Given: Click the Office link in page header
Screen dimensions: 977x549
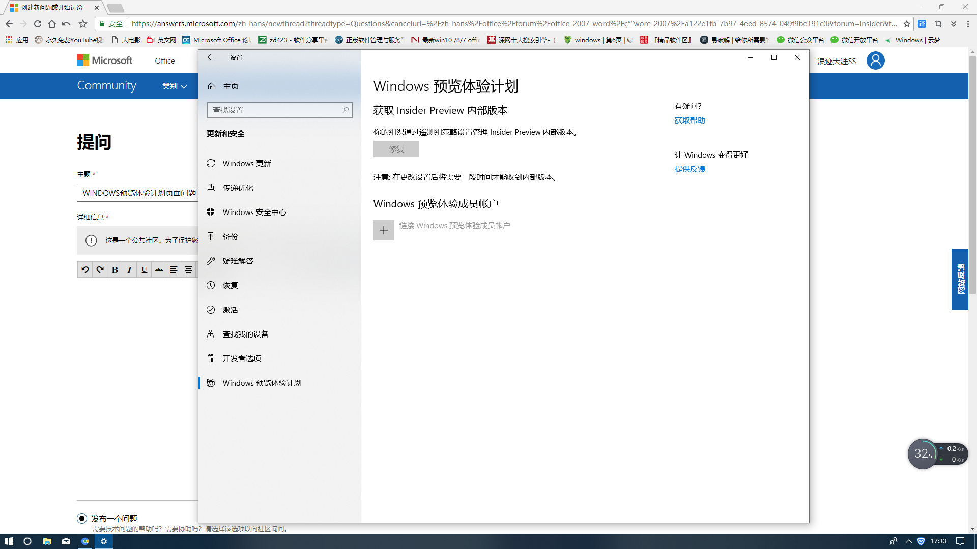Looking at the screenshot, I should pyautogui.click(x=165, y=61).
